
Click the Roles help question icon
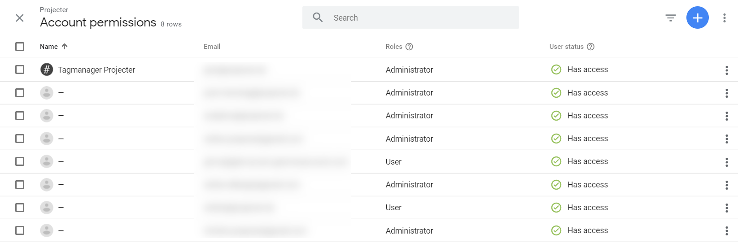click(x=409, y=47)
